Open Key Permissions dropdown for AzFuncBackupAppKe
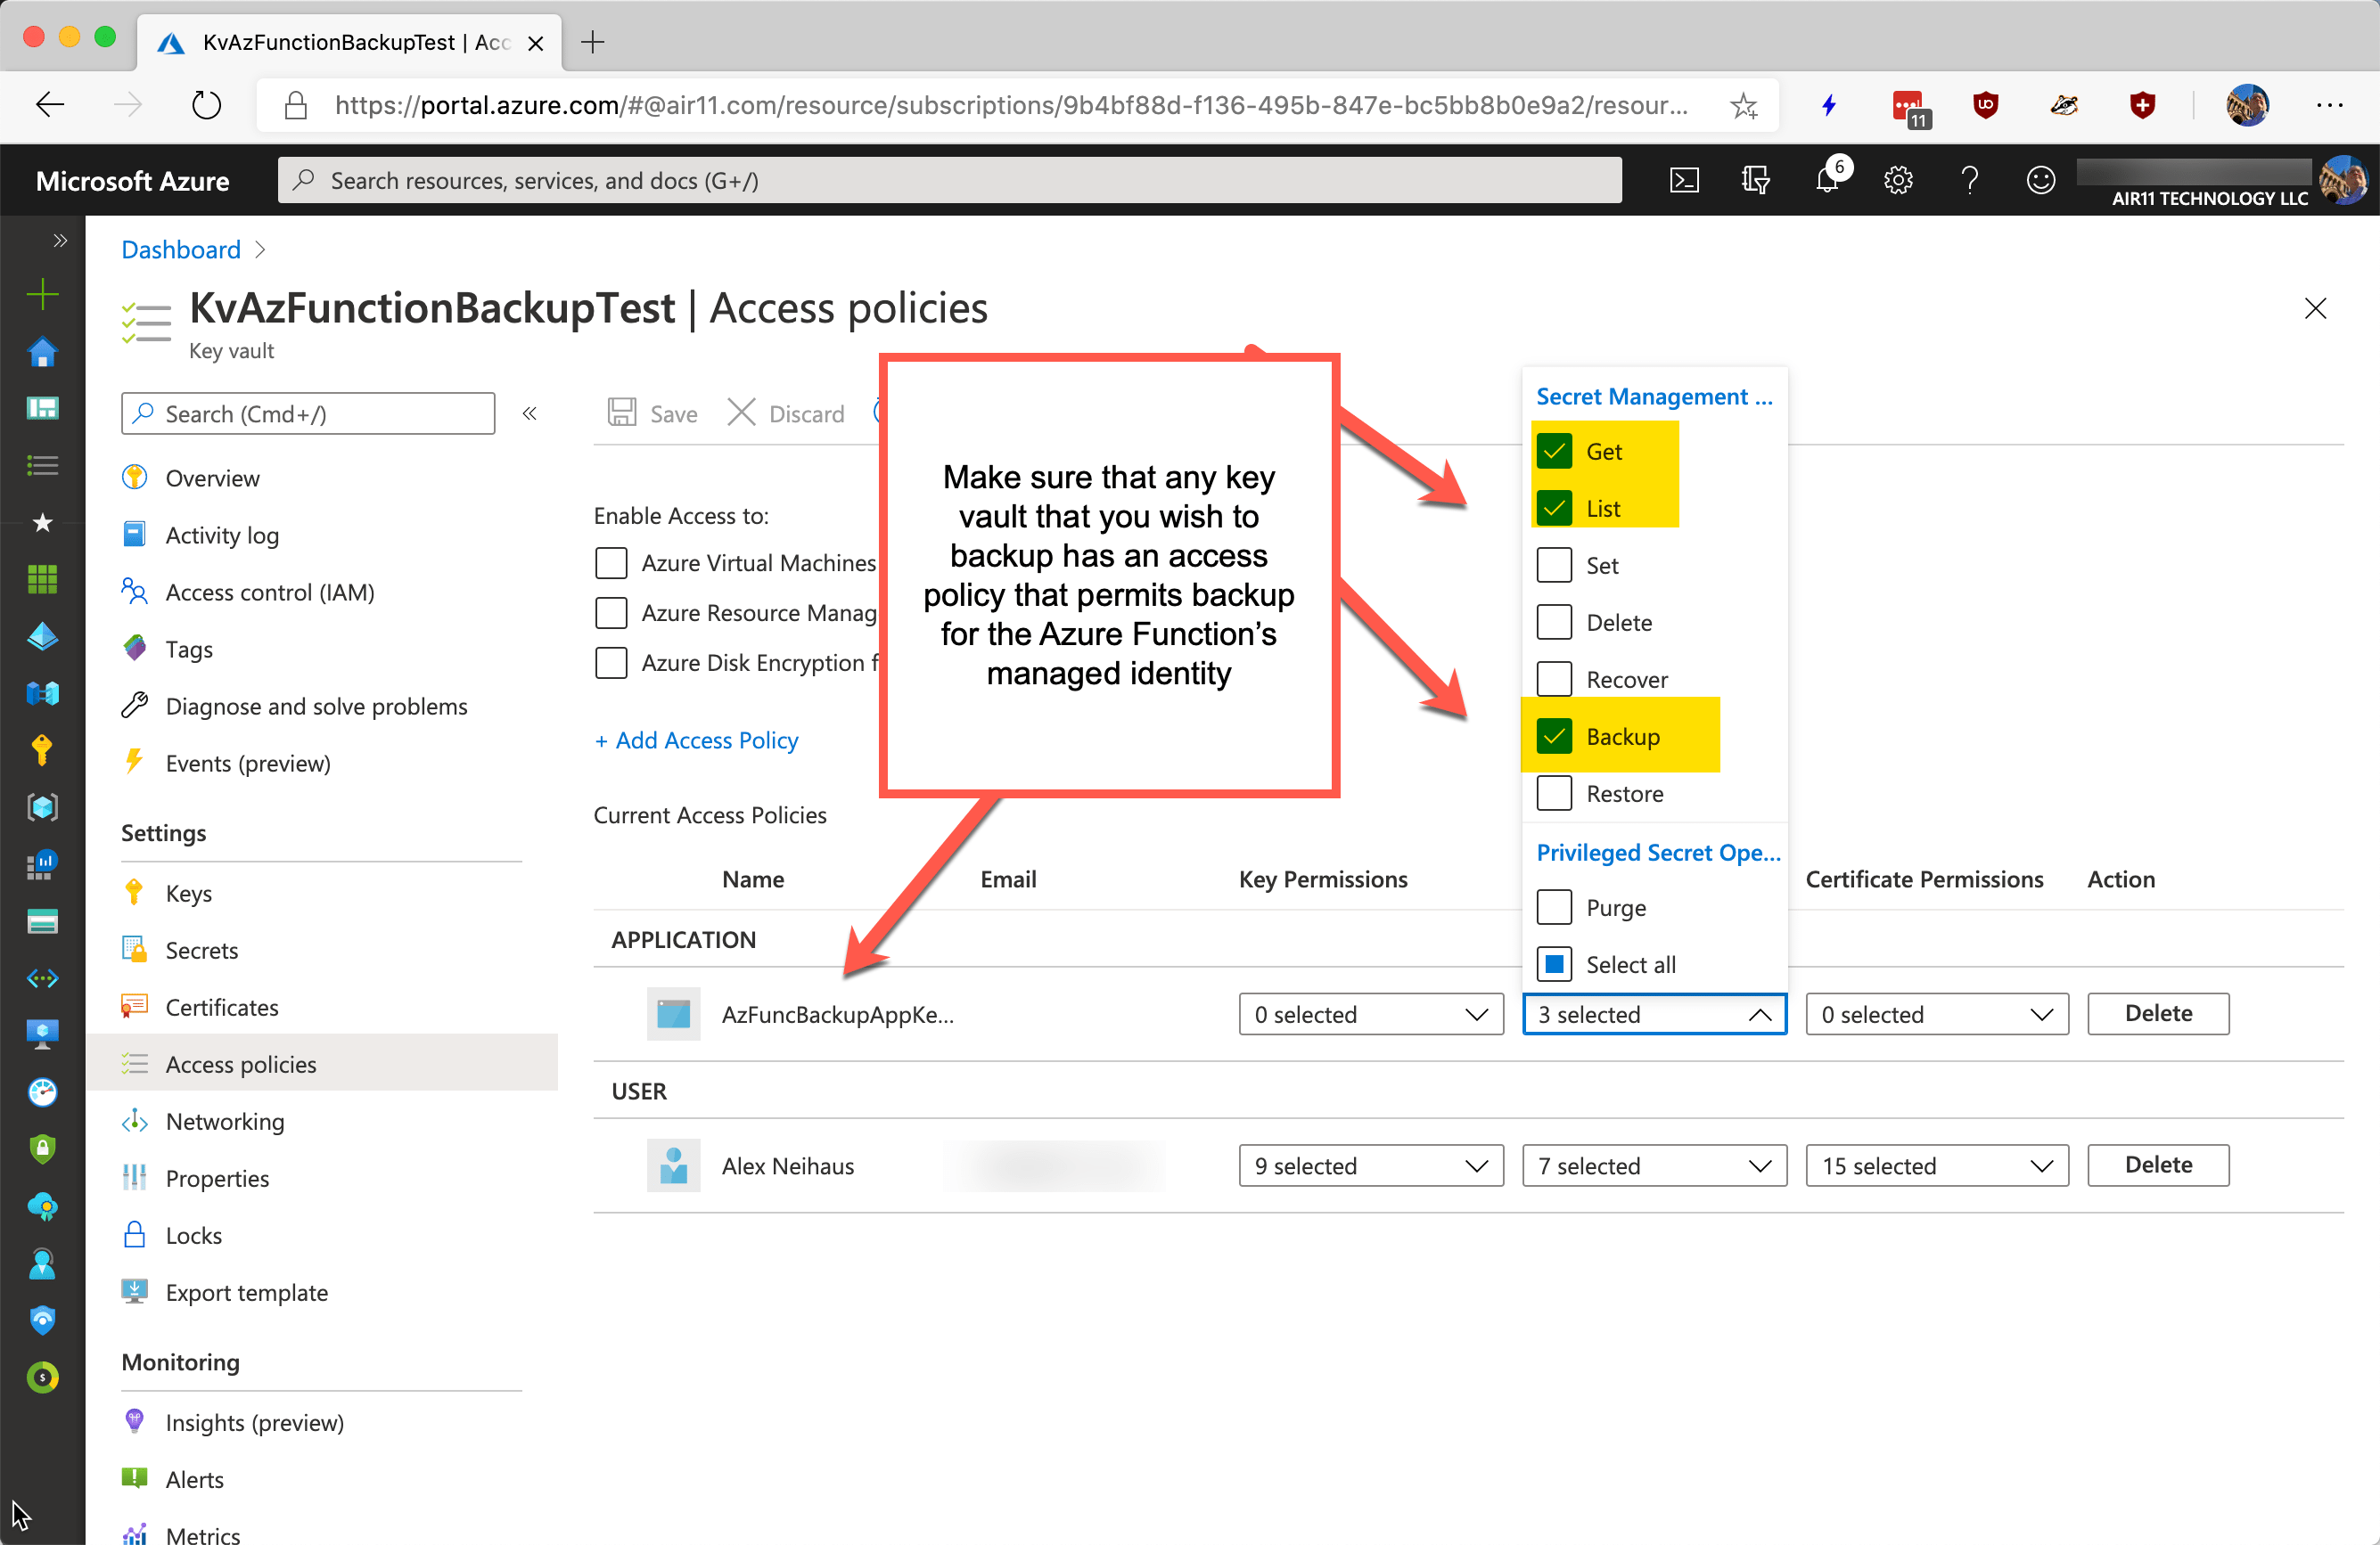2380x1545 pixels. click(x=1370, y=1013)
